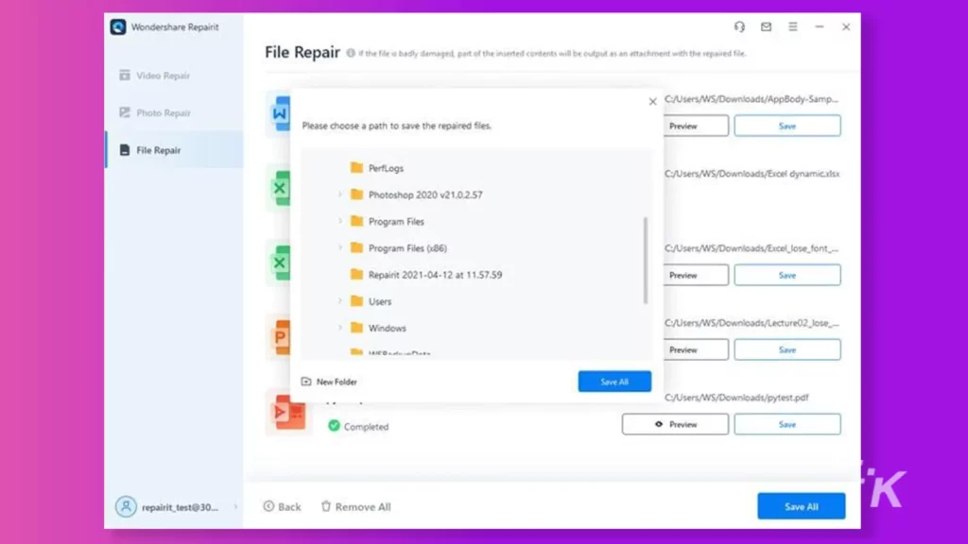Viewport: 968px width, 544px height.
Task: Click the first Excel file icon
Action: point(279,188)
